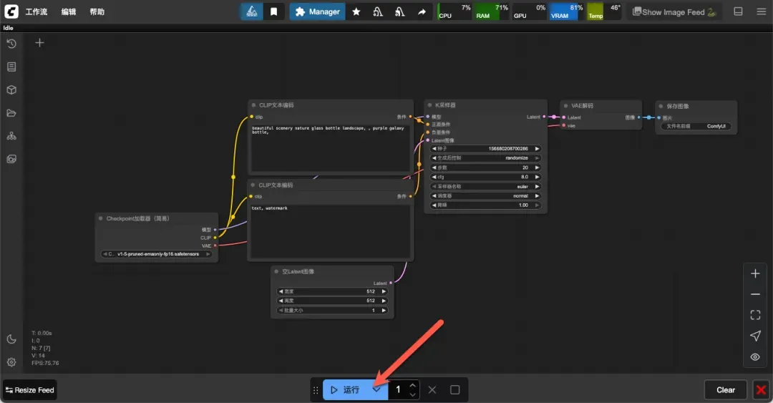This screenshot has height=403, width=773.
Task: Open the randomize control dropdown in K采样器
Action: (x=485, y=158)
